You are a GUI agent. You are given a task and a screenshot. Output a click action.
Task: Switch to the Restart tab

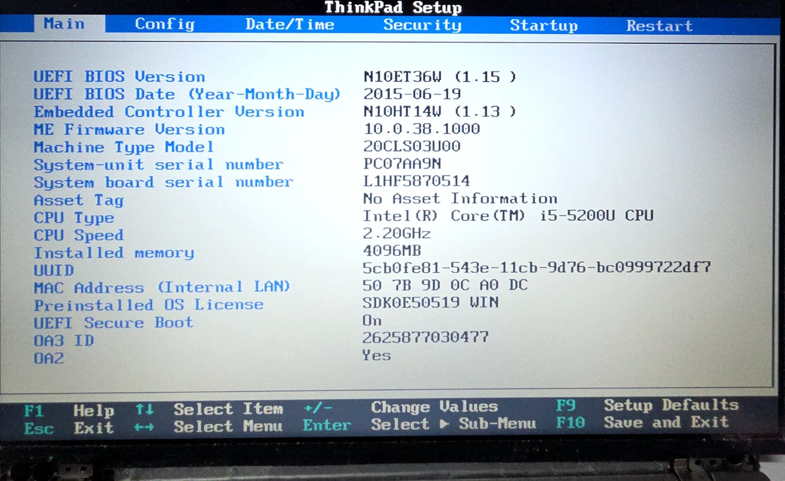(x=659, y=26)
